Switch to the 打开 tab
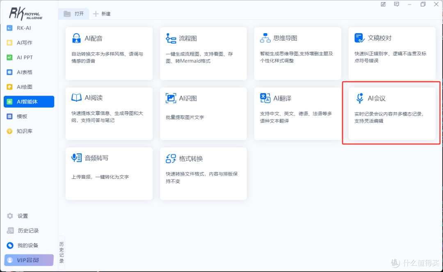This screenshot has width=443, height=272. tap(73, 14)
